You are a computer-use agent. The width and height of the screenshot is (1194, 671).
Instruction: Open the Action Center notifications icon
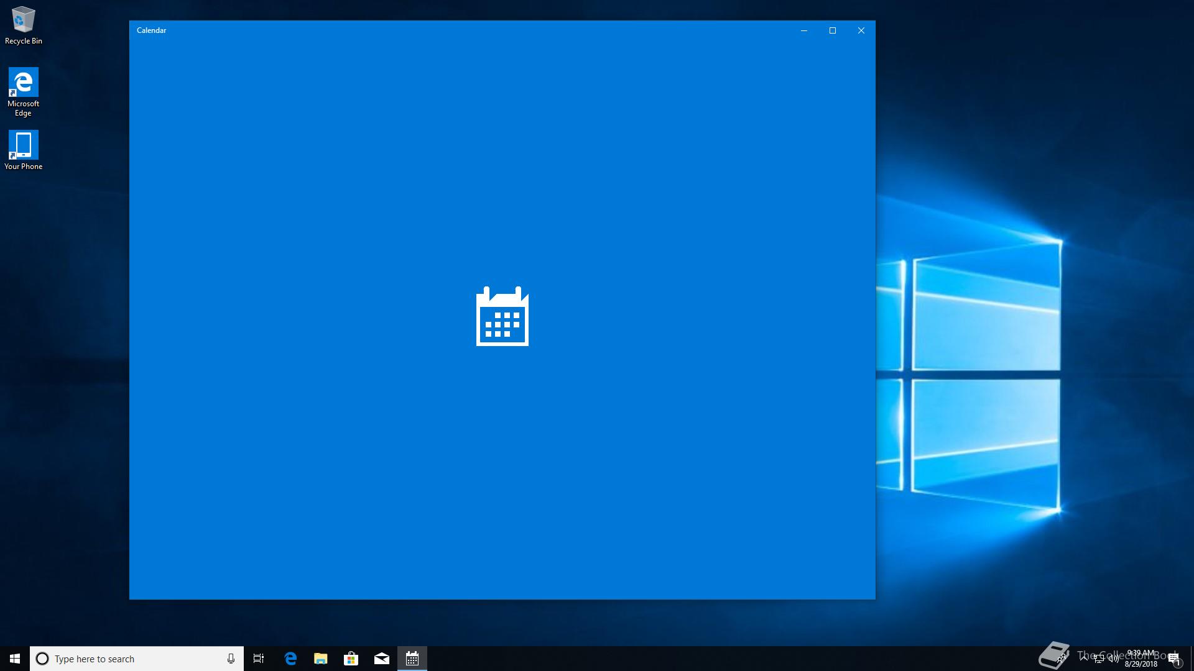click(1174, 659)
